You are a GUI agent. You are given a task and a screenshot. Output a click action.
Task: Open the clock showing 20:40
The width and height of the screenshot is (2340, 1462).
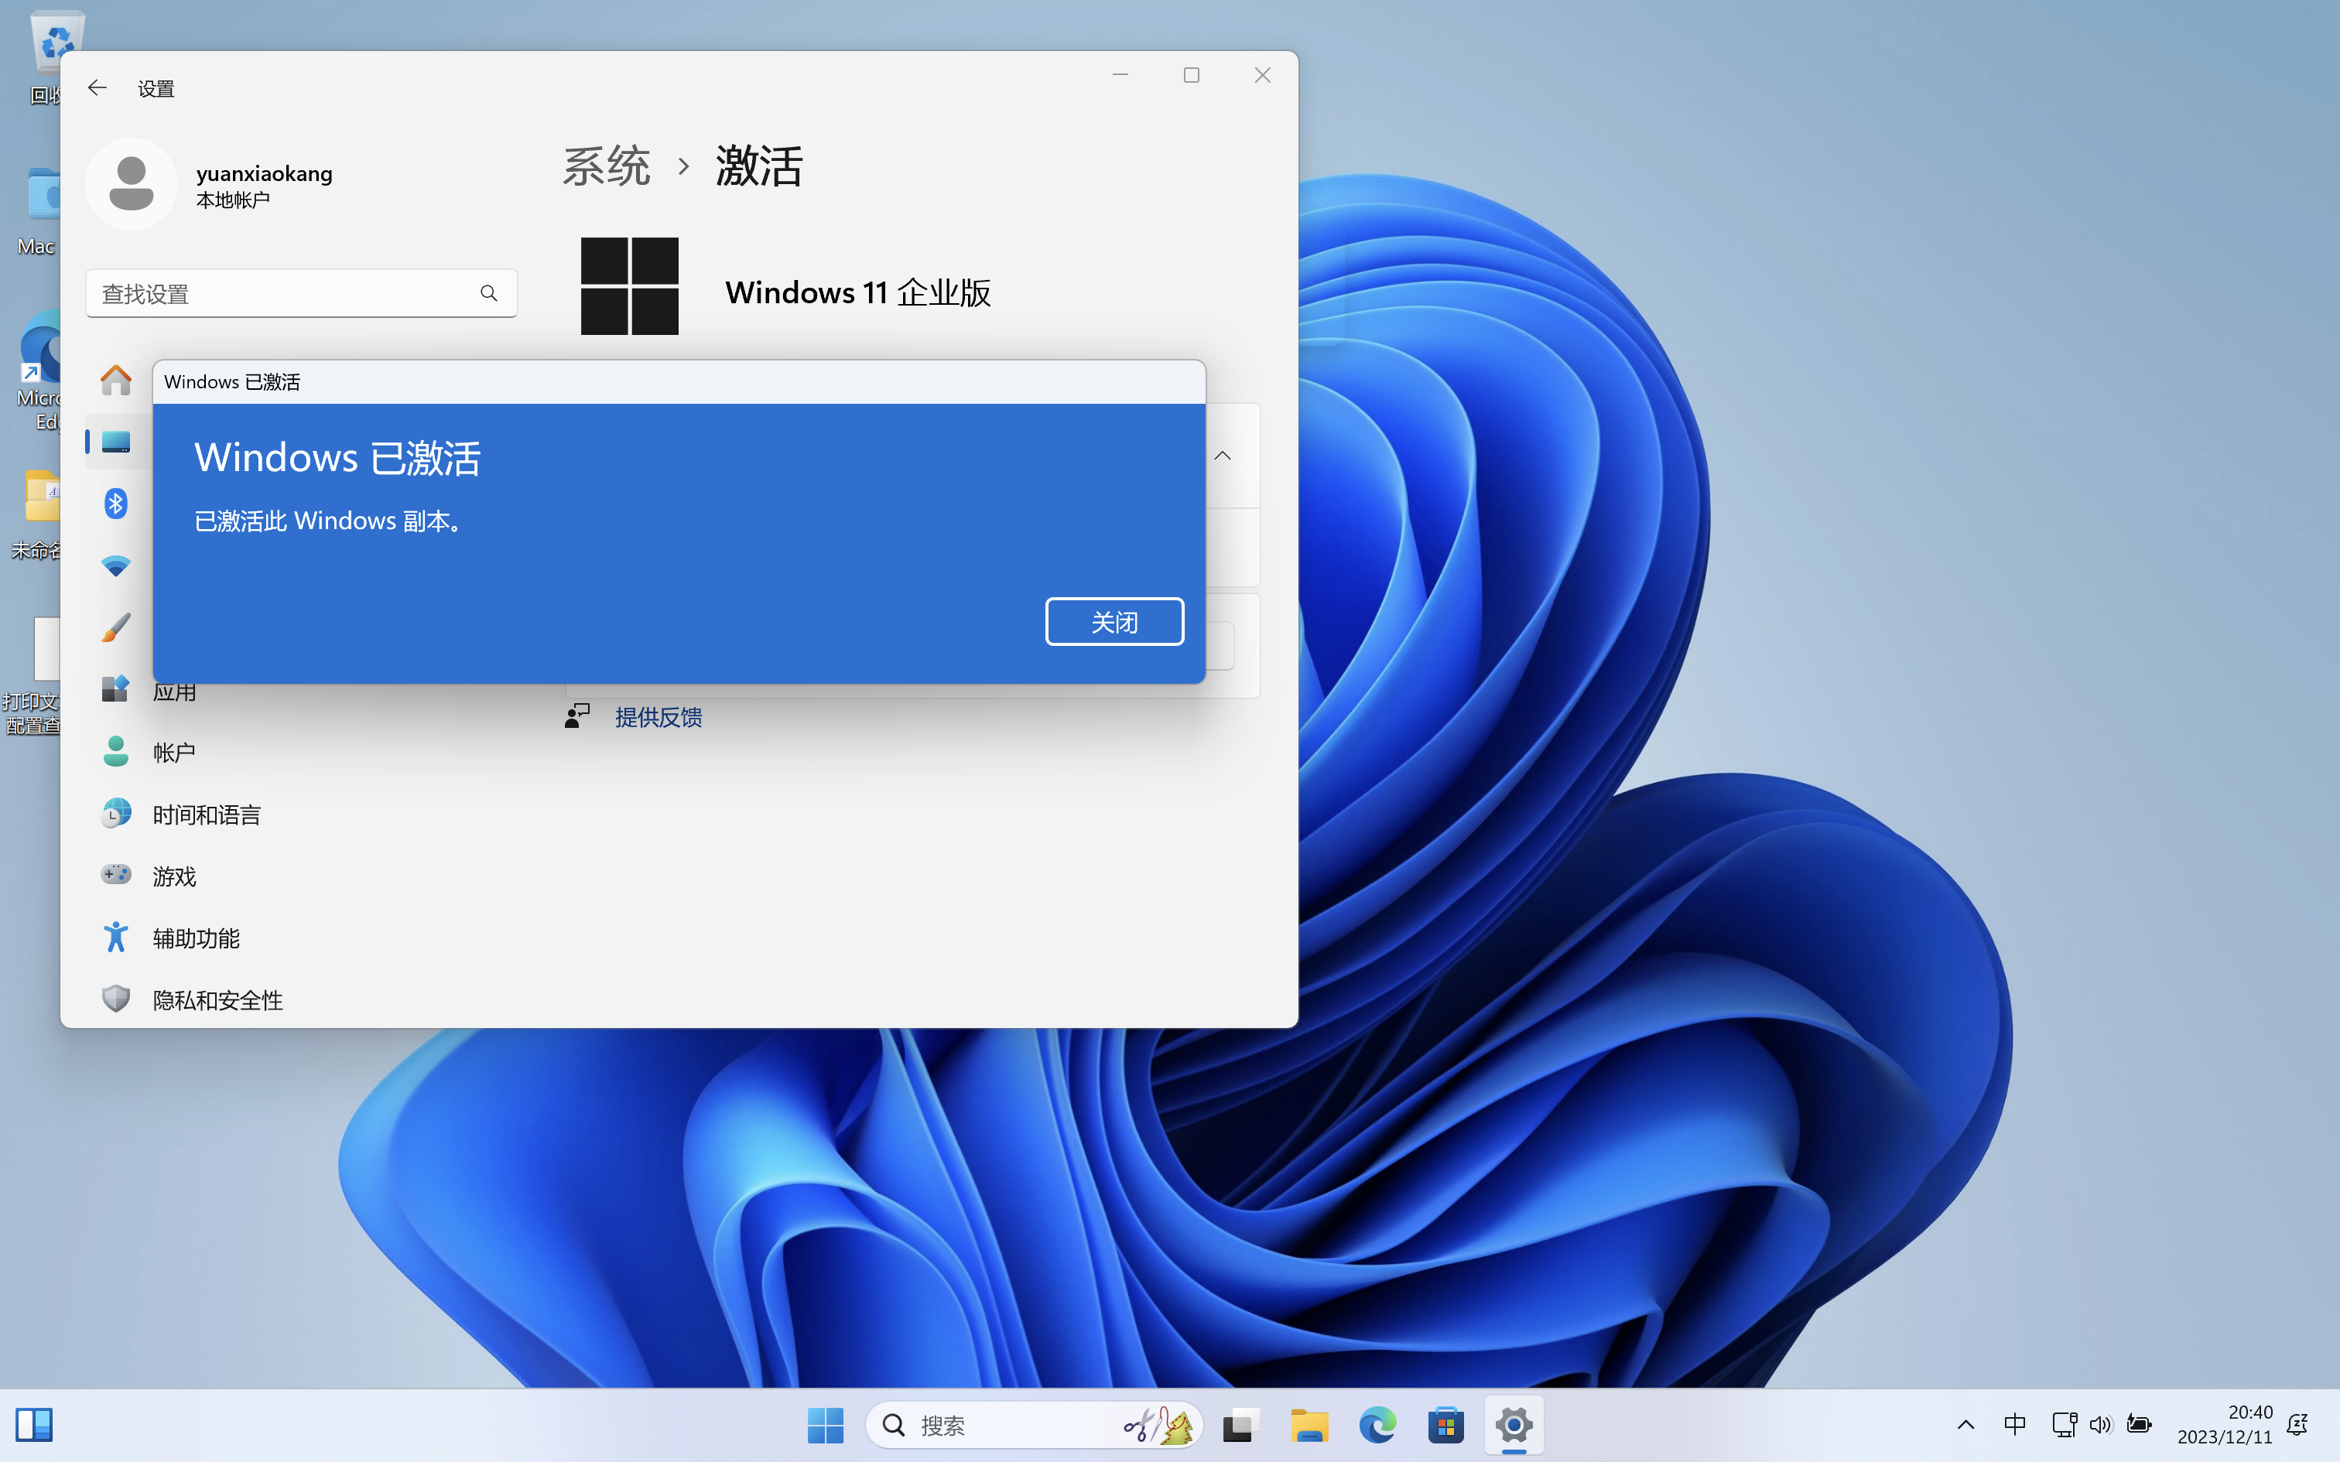pos(2225,1424)
